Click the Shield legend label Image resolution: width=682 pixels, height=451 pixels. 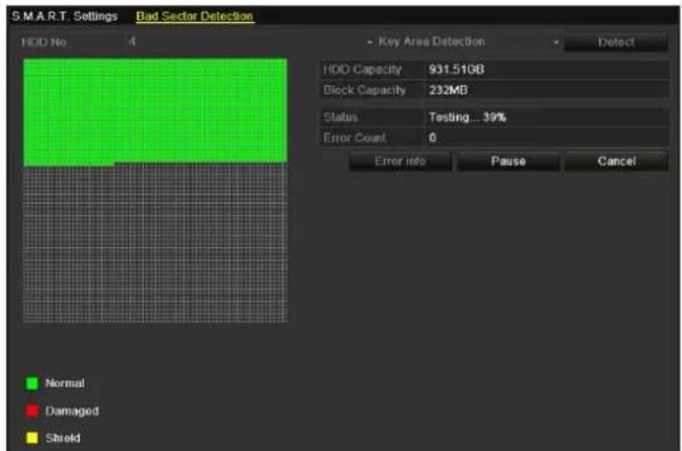coord(63,438)
